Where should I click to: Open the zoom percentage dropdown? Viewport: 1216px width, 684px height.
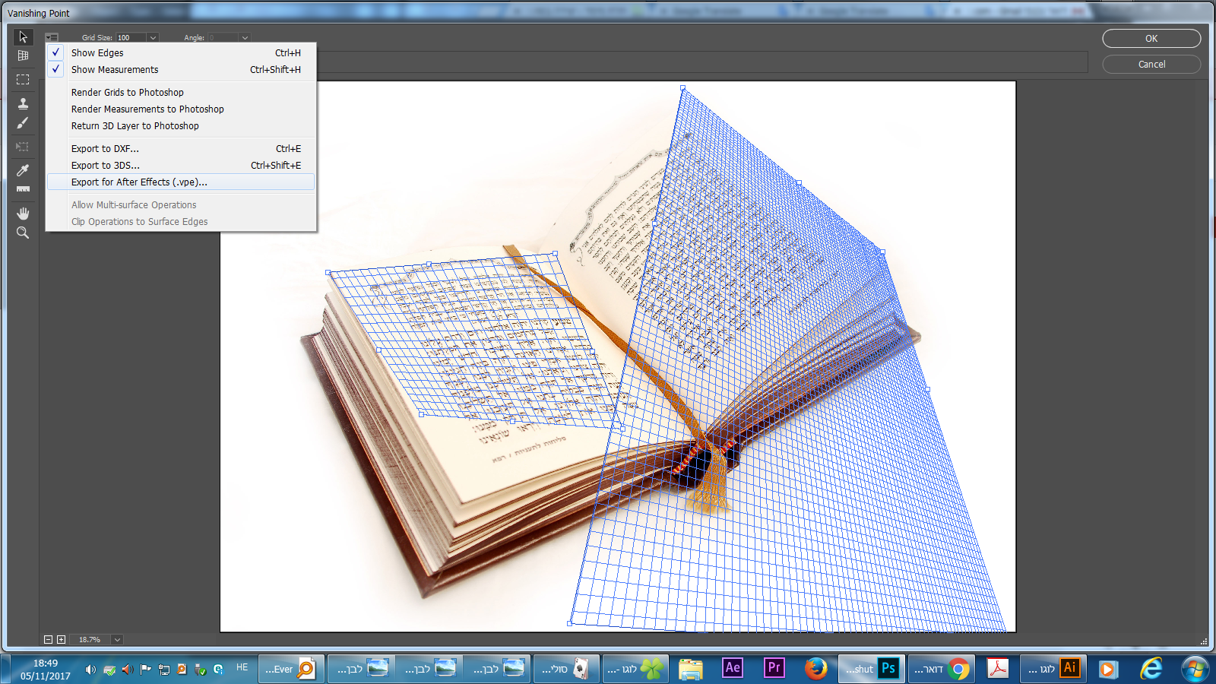117,640
